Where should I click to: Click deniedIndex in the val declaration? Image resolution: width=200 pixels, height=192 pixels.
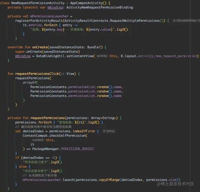point(33,131)
